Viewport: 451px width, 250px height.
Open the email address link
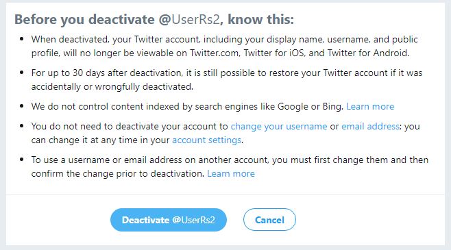pyautogui.click(x=370, y=127)
